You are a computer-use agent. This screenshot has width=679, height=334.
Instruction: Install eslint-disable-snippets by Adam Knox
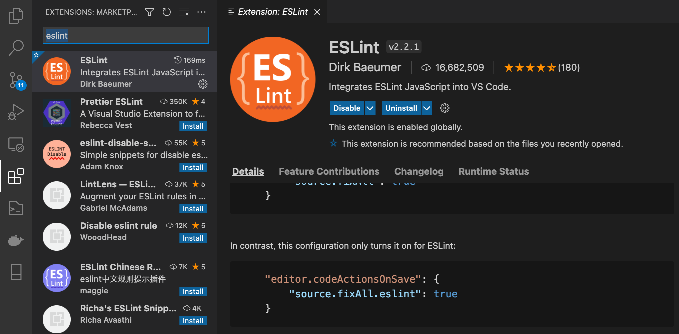click(193, 167)
